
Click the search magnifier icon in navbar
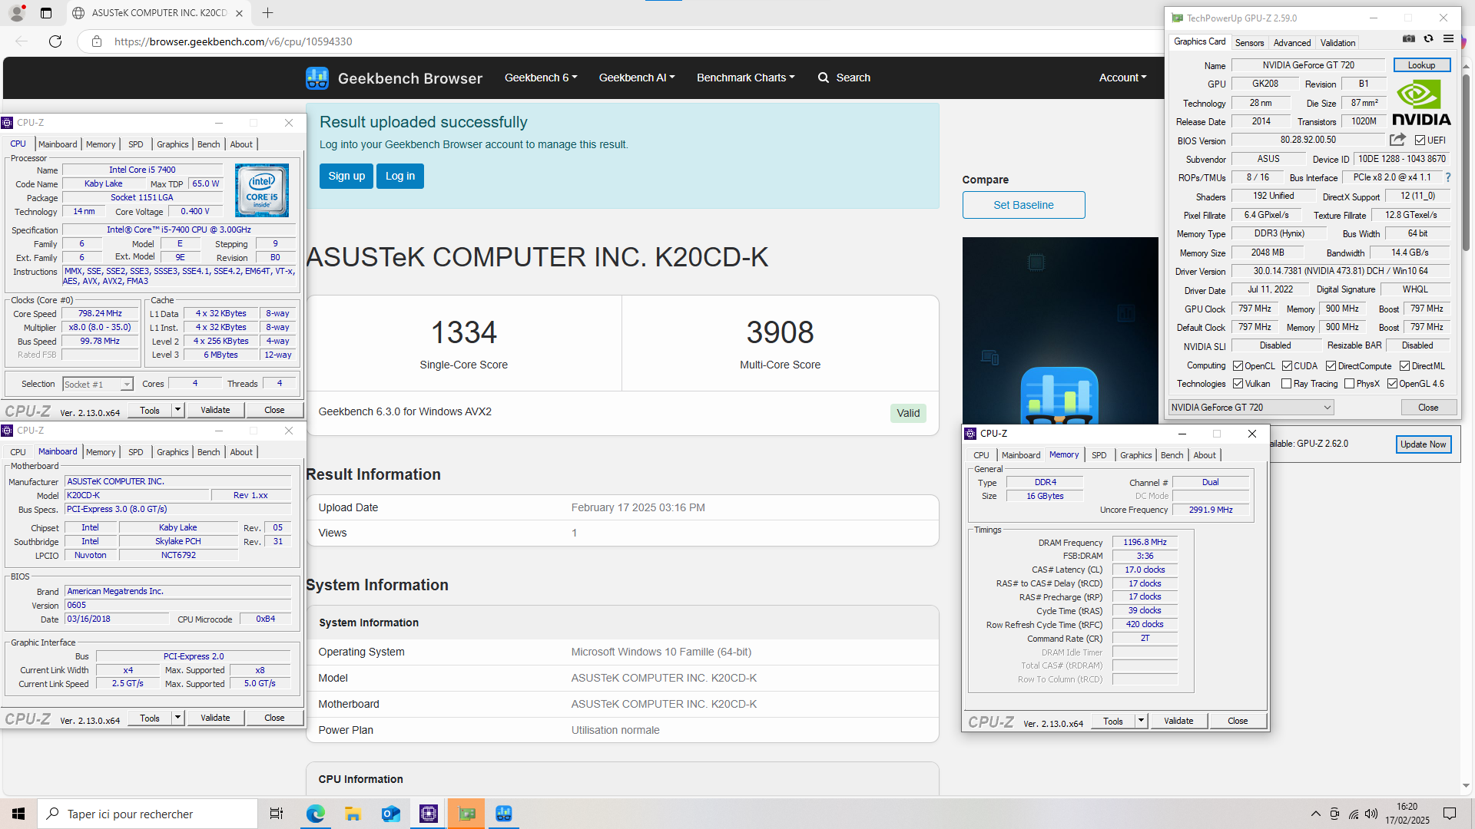tap(823, 78)
